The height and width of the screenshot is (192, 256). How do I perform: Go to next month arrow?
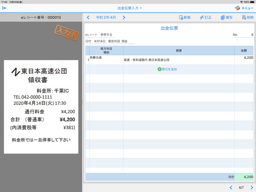pos(124,18)
